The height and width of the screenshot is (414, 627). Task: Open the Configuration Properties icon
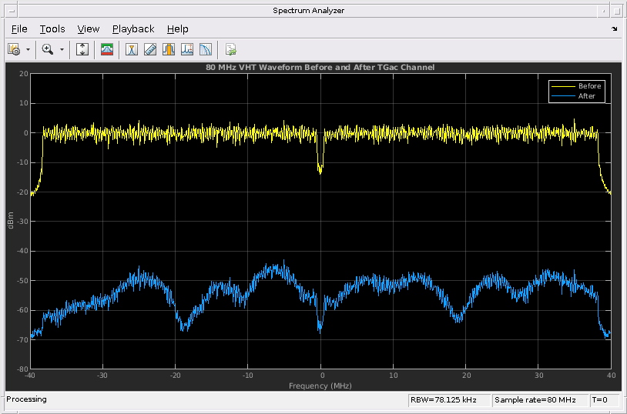click(14, 49)
